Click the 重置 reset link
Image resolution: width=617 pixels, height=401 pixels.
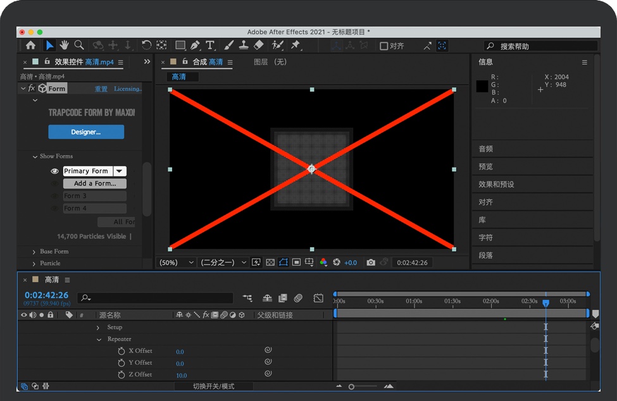coord(101,89)
